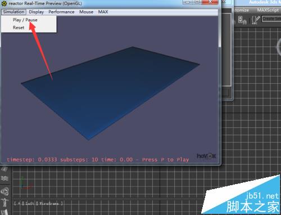This screenshot has width=281, height=215.
Task: Click the reactor window title bar icon
Action: click(4, 3)
